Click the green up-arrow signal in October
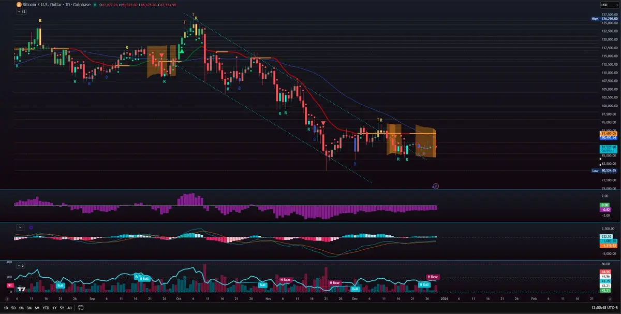621x314 pixels. tap(182, 51)
